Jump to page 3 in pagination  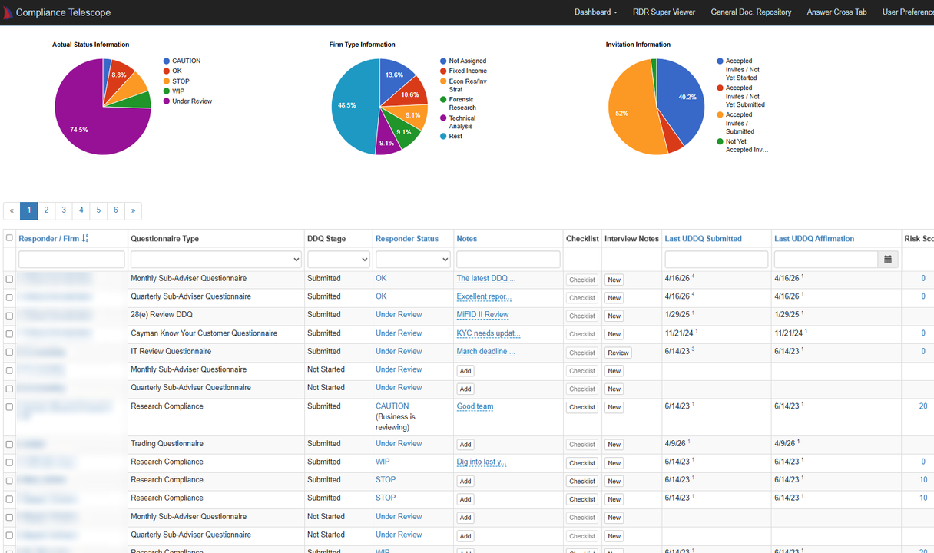[64, 210]
